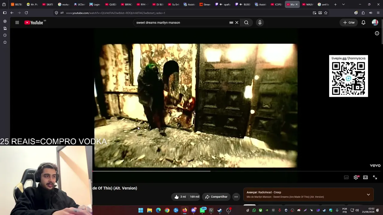Toggle the on-screen keyboard in search box
The height and width of the screenshot is (215, 383).
click(x=231, y=22)
